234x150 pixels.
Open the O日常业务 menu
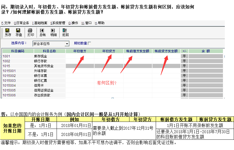pos(21,23)
